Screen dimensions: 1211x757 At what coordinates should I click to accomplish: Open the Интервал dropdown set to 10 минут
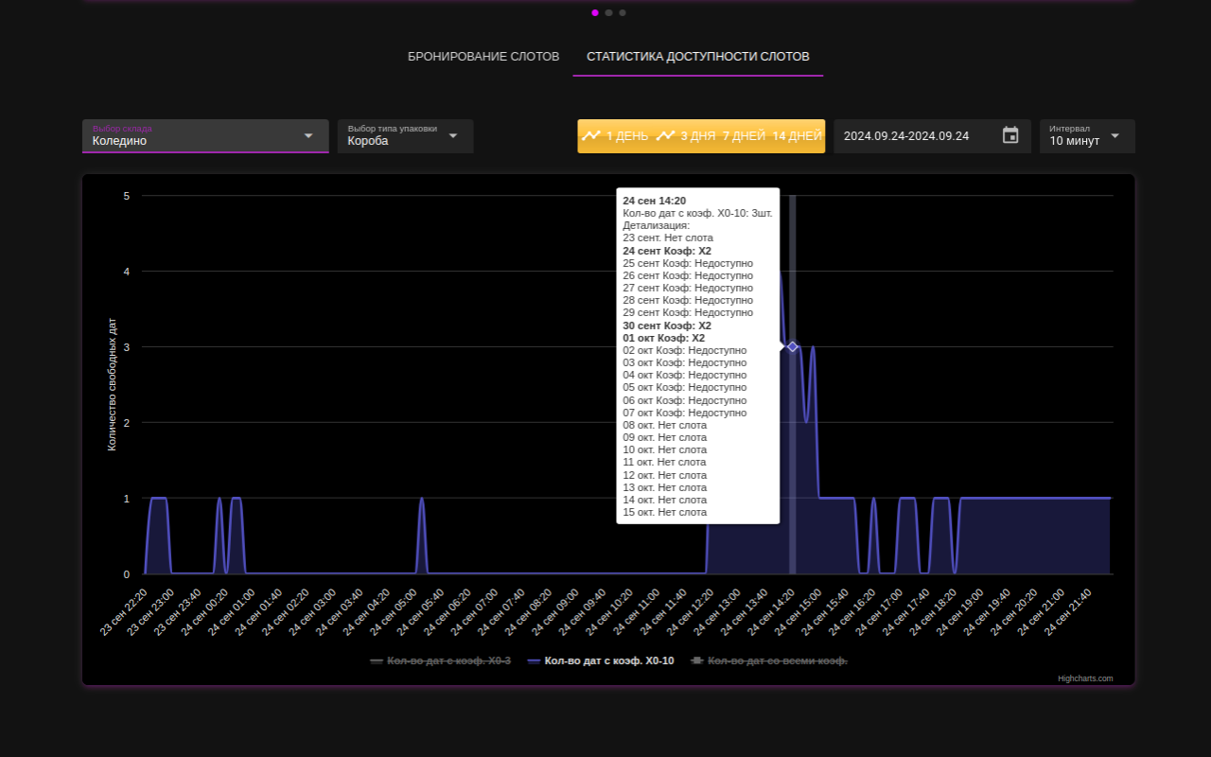pos(1086,135)
